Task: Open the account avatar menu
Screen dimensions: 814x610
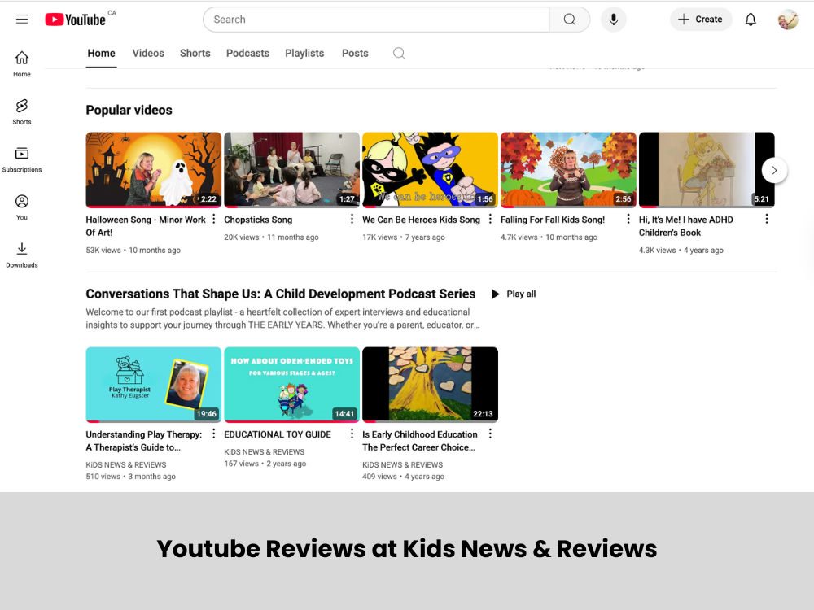Action: click(x=787, y=20)
